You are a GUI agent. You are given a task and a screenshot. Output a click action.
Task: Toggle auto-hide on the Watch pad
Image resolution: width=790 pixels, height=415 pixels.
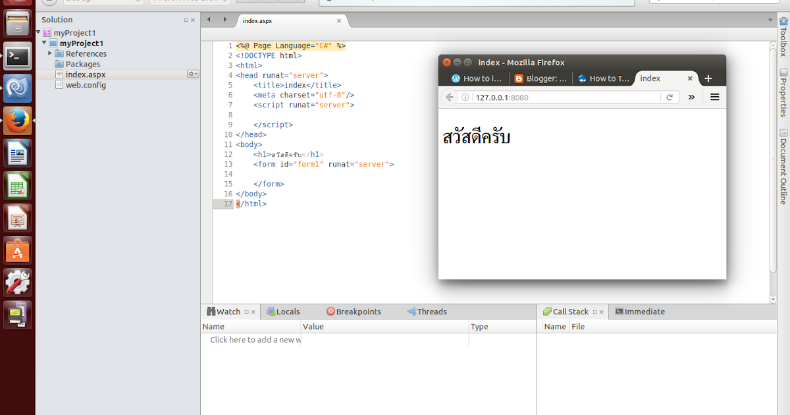pos(248,311)
